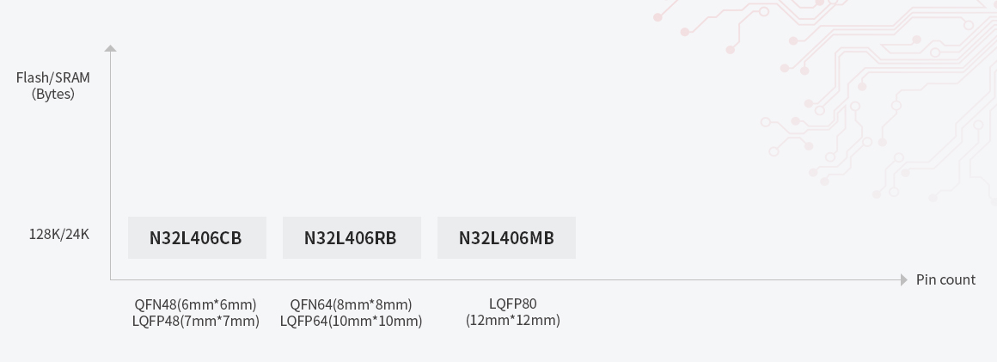Click the vertical Flash/SRAM axis line
Screen dimensions: 997x362
click(x=110, y=155)
